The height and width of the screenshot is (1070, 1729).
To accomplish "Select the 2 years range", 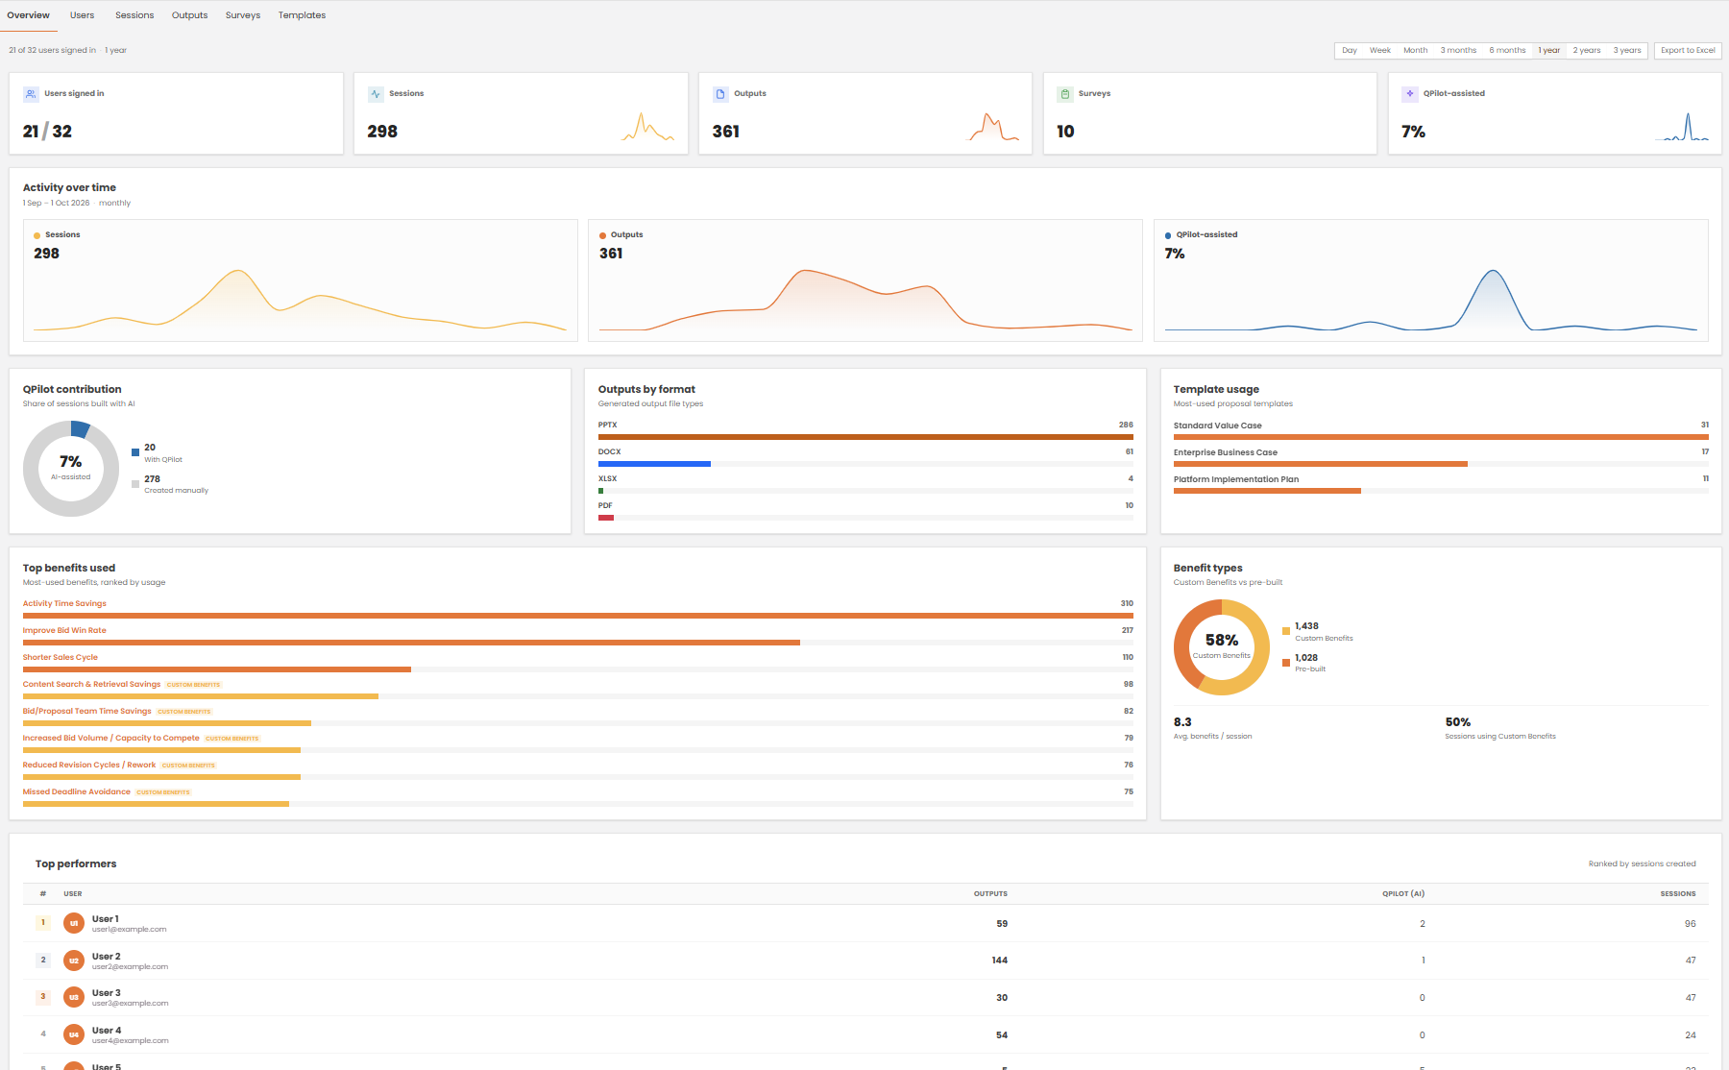I will click(x=1587, y=50).
